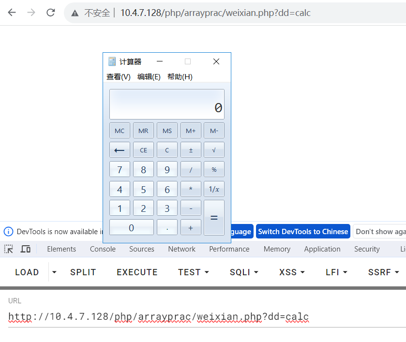
Task: Click calculator digit 9
Action: click(167, 169)
